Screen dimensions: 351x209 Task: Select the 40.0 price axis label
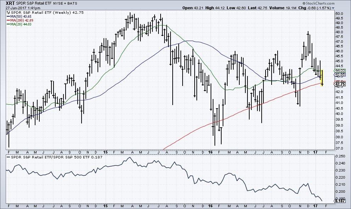click(339, 114)
